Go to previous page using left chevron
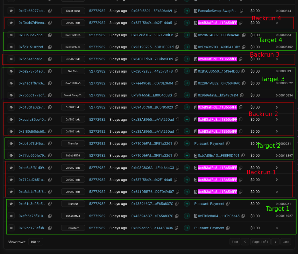This screenshot has height=254, width=298. point(245,242)
